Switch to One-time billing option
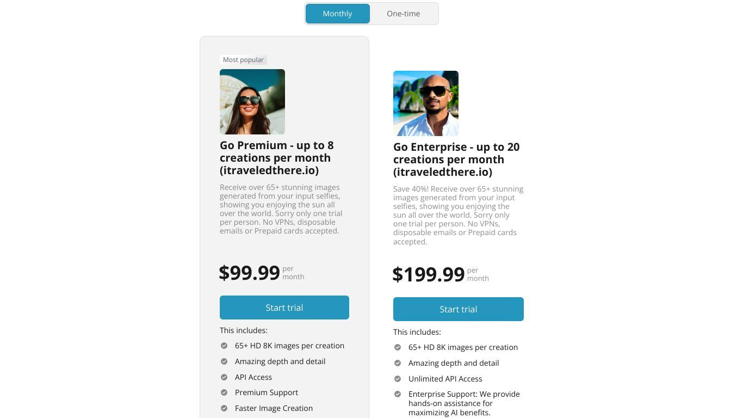 tap(403, 14)
